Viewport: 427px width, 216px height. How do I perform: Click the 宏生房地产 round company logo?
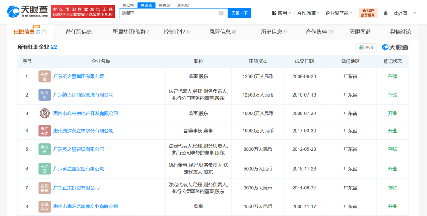[x=44, y=113]
